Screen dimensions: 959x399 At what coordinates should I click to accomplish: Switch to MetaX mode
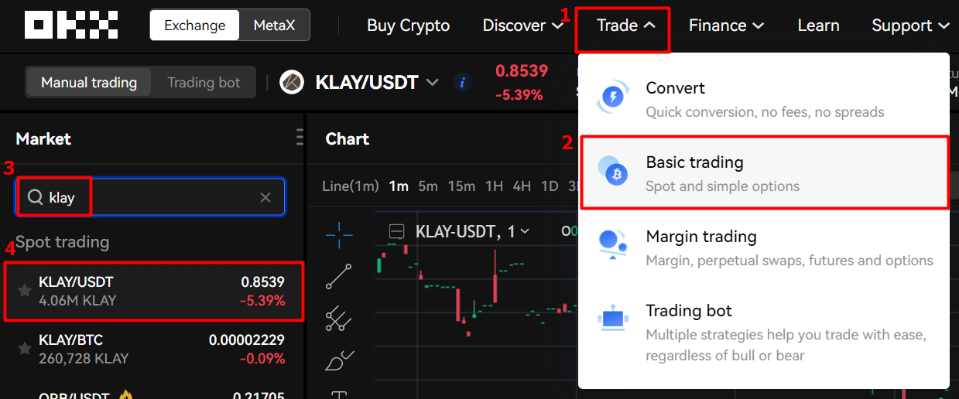pyautogui.click(x=274, y=25)
